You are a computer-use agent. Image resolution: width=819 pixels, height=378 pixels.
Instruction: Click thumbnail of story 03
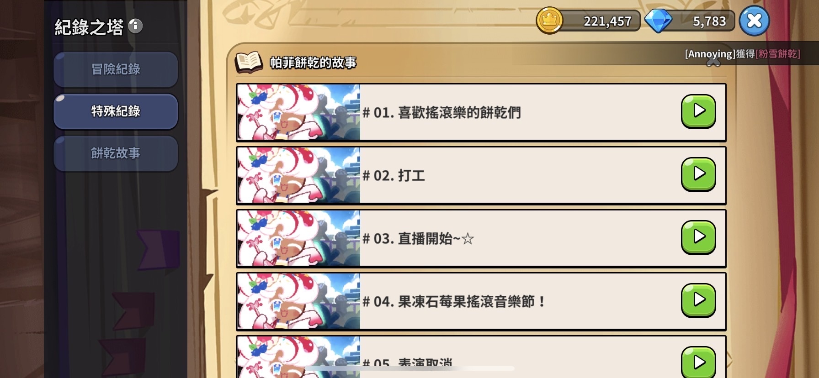click(x=299, y=238)
